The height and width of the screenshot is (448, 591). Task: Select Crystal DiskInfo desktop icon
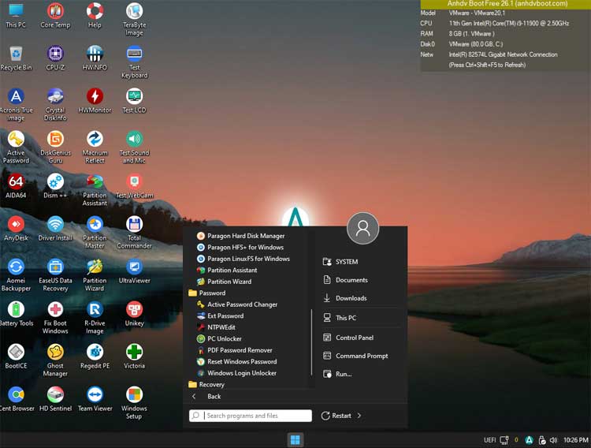(x=55, y=105)
